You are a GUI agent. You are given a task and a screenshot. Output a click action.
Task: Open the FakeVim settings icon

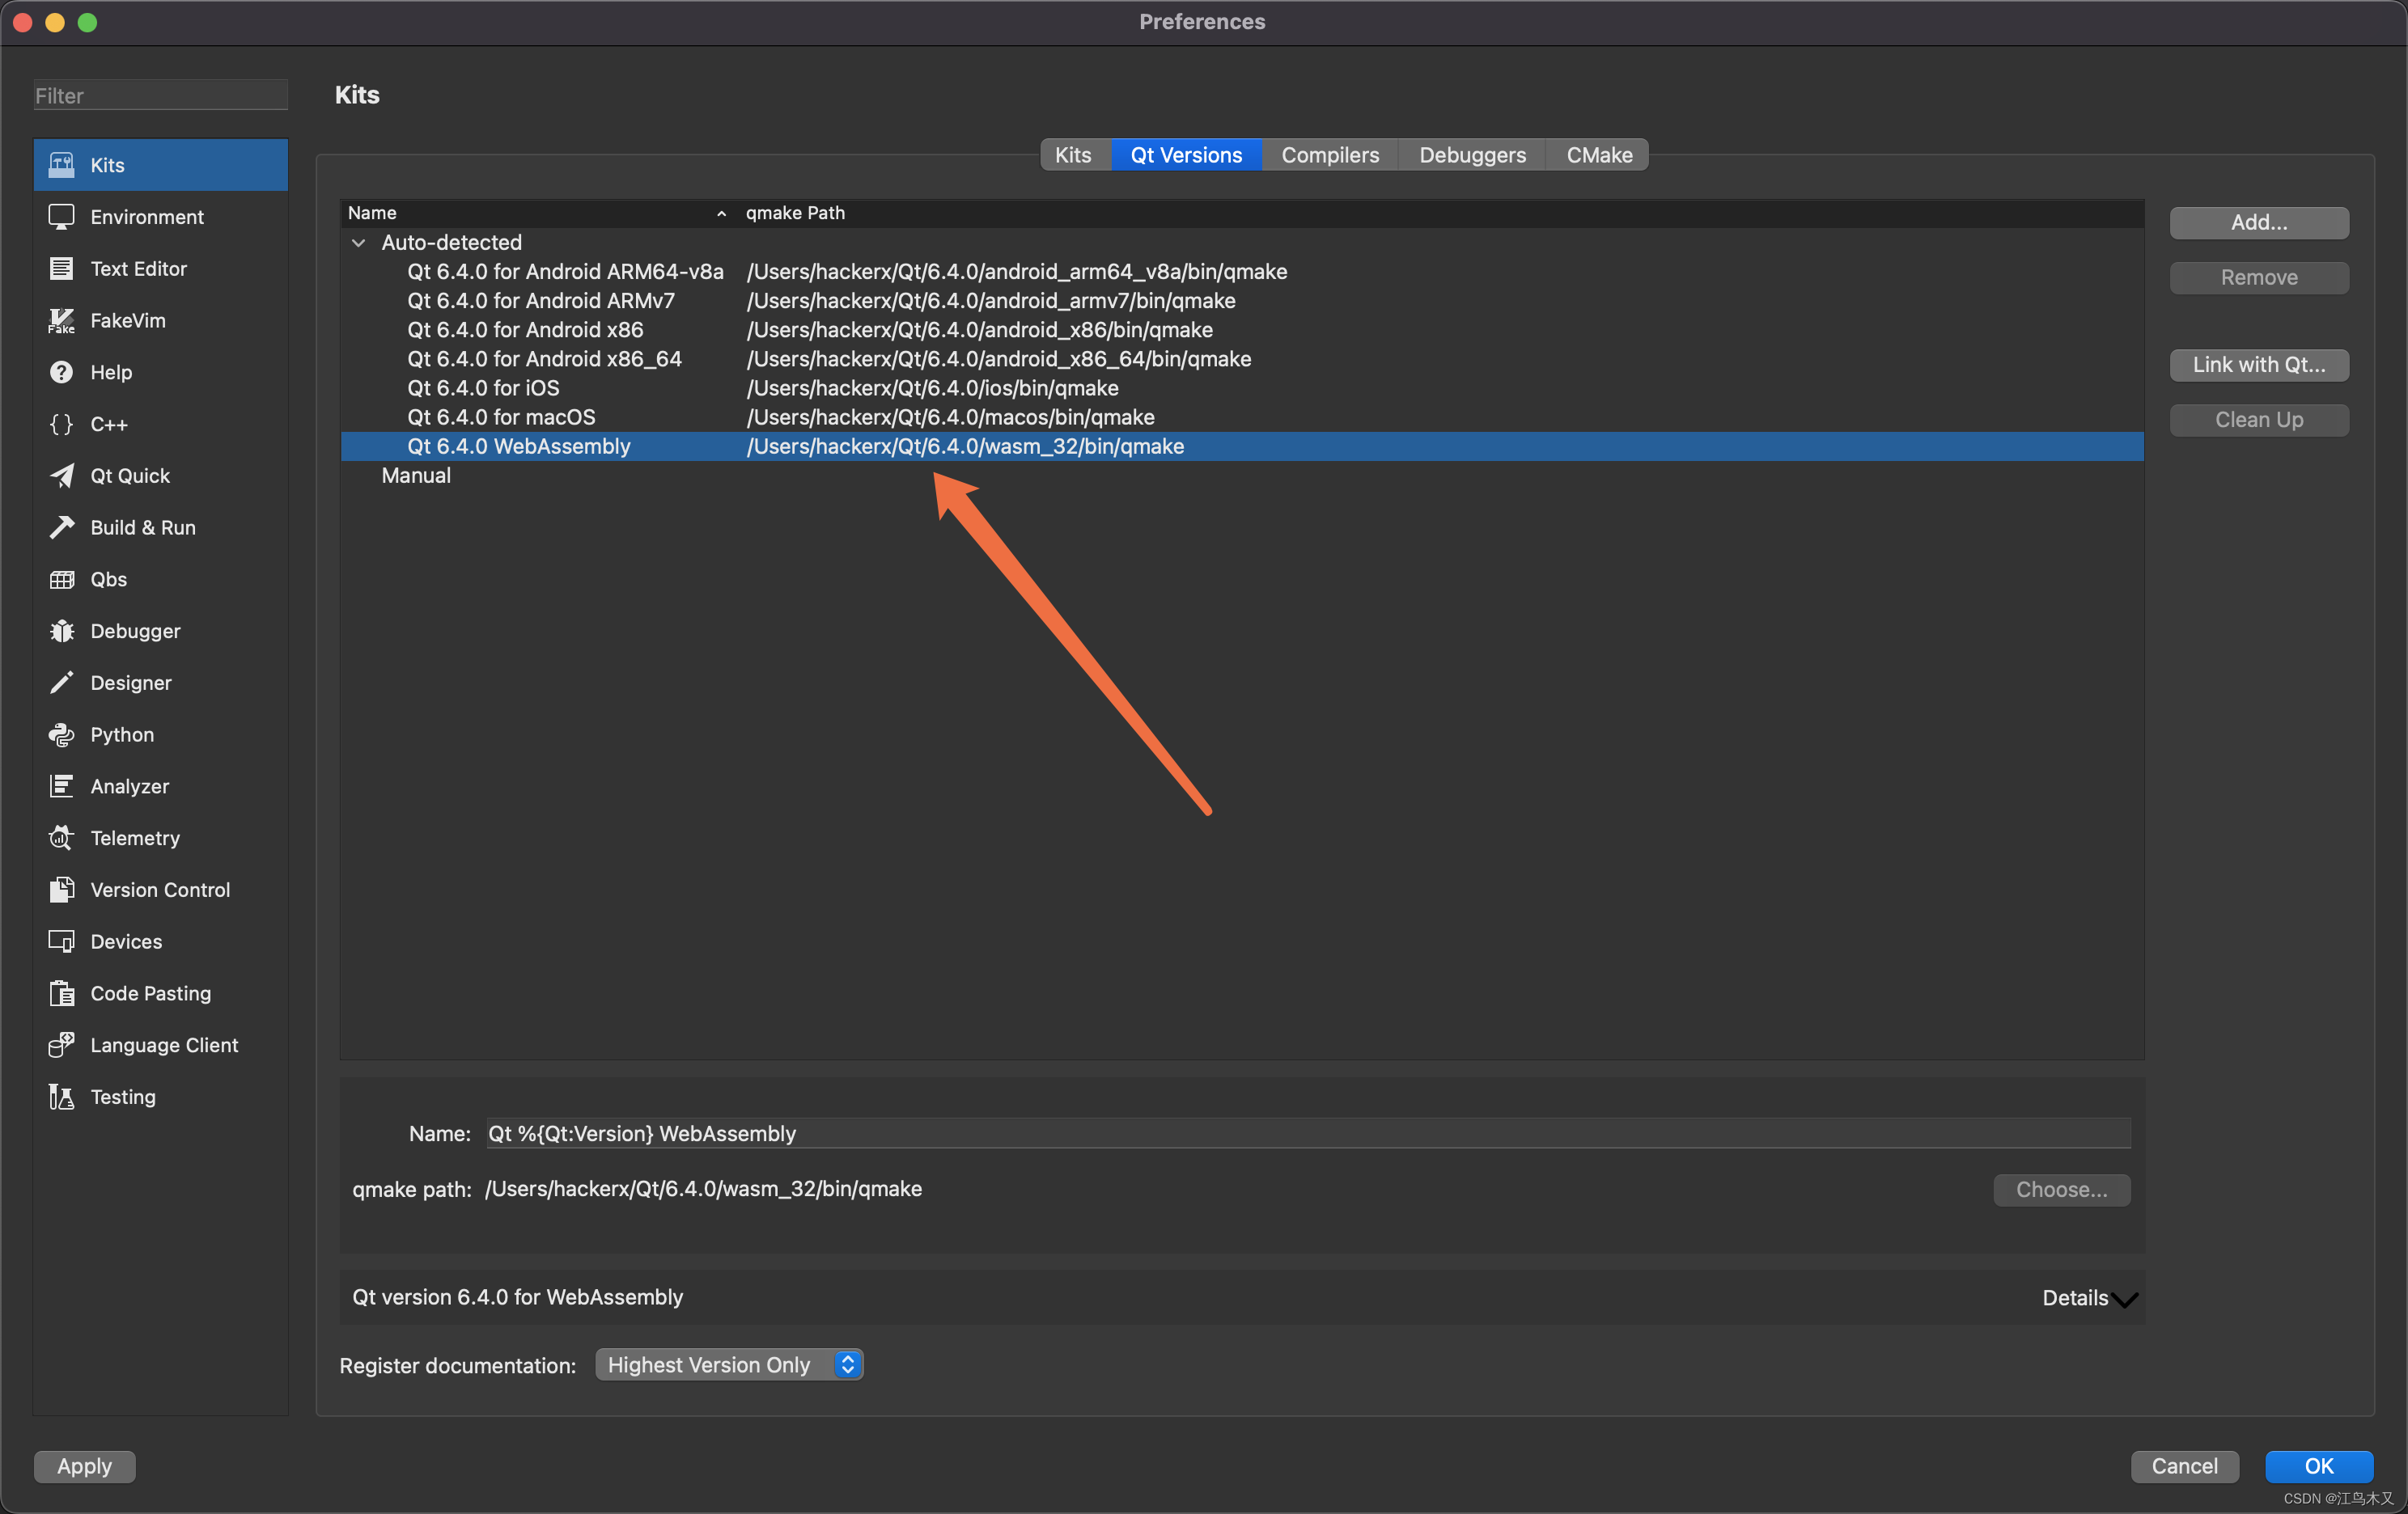[61, 321]
